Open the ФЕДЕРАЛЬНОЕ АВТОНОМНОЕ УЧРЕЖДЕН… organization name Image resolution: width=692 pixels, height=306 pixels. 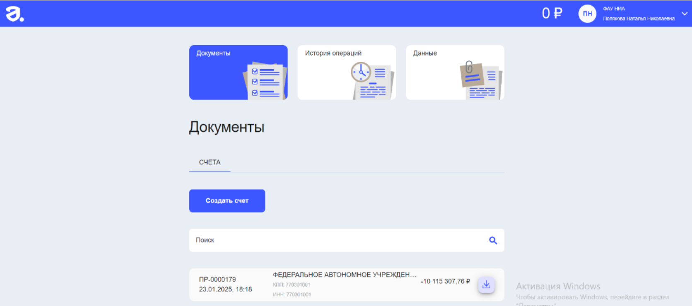pos(344,275)
